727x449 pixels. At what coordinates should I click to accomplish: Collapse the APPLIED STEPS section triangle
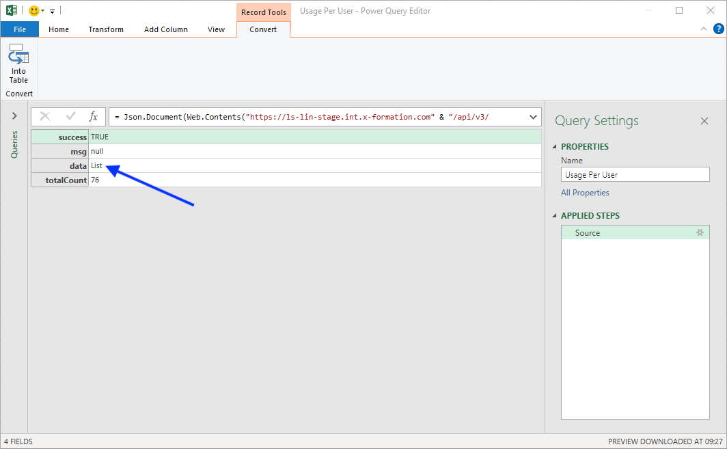554,216
